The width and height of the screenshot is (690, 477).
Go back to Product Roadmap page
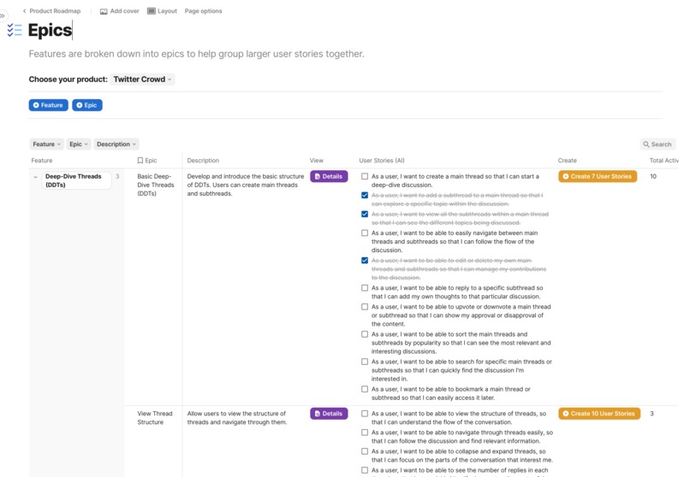point(51,11)
